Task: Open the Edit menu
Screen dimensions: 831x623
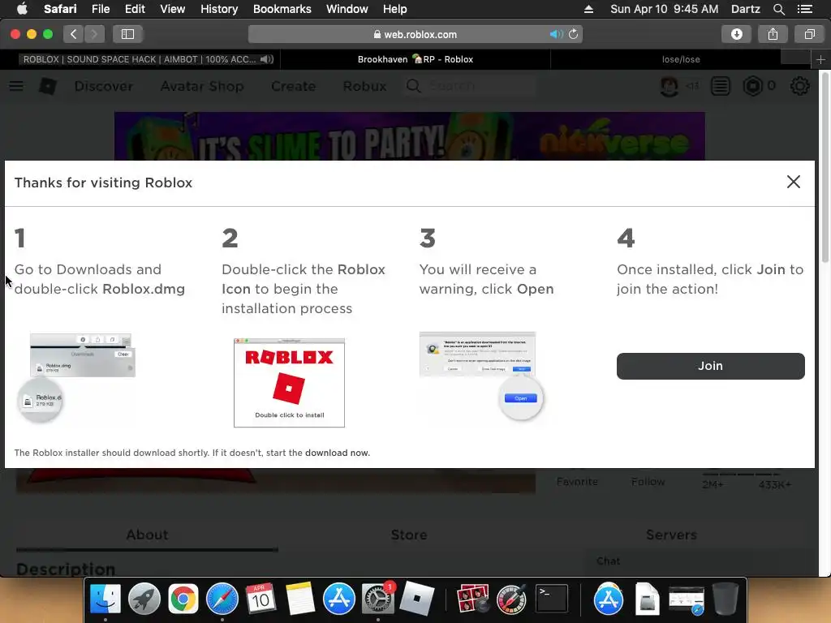Action: pyautogui.click(x=135, y=9)
